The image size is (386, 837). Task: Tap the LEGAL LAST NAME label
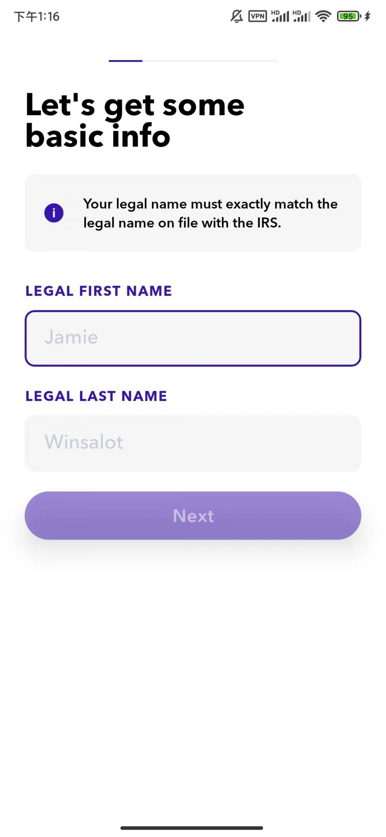click(96, 396)
